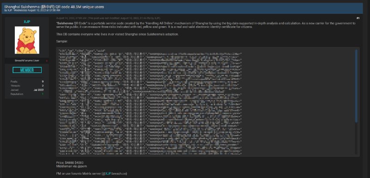
Task: Click the CSV header row in the code box
Action: tap(82, 51)
